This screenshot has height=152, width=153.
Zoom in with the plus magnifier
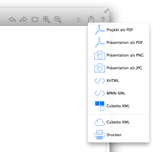47,20
